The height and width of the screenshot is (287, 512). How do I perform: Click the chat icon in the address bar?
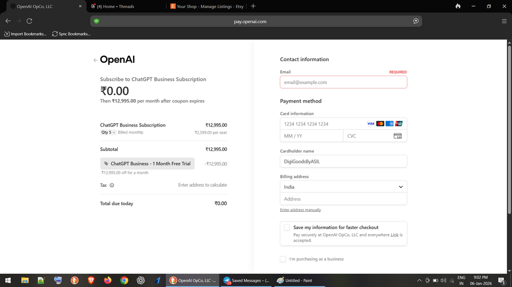[x=416, y=21]
